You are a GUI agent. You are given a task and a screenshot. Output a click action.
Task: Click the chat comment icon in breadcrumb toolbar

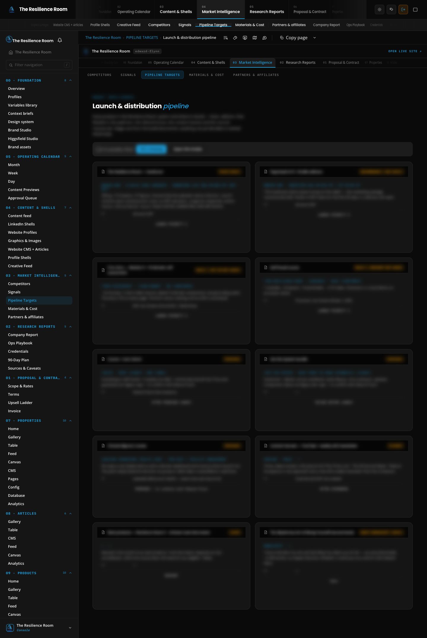265,38
